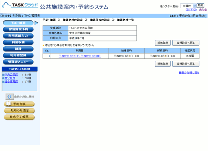
Task: Click the TASKクラウド logo
Action: click(20, 5)
